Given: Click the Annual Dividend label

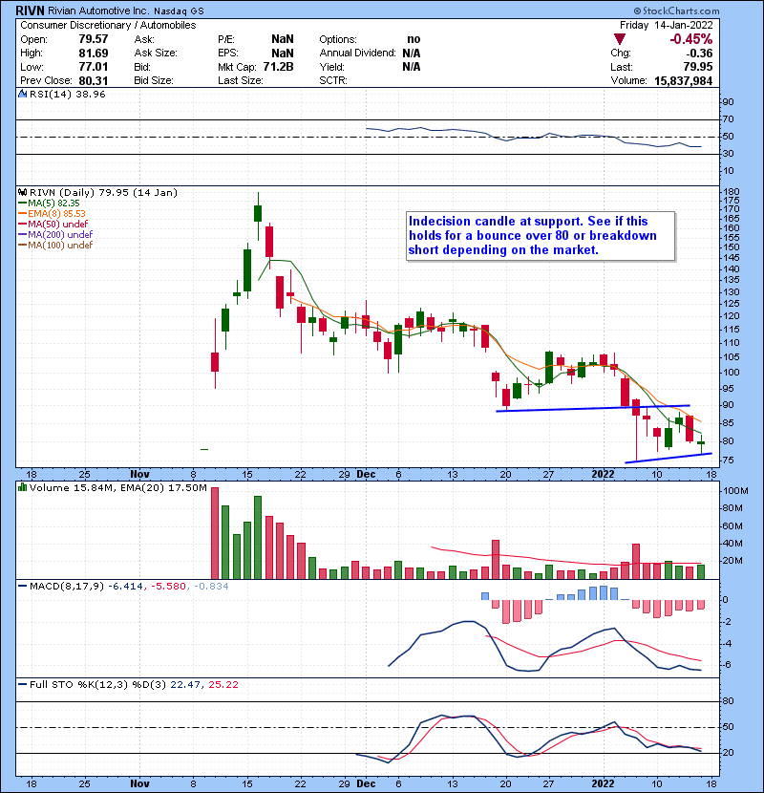Looking at the screenshot, I should click(357, 54).
